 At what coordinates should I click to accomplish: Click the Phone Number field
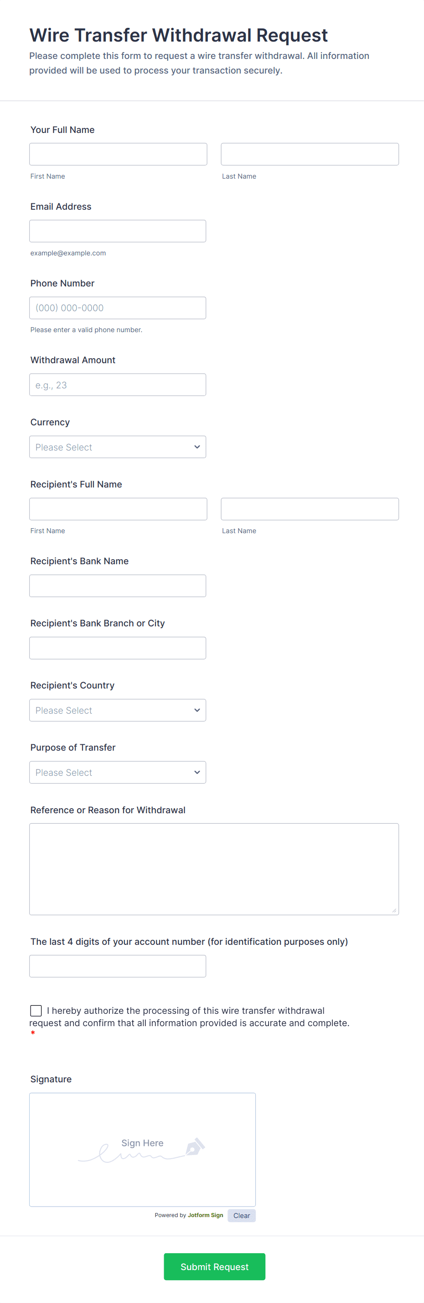(118, 308)
